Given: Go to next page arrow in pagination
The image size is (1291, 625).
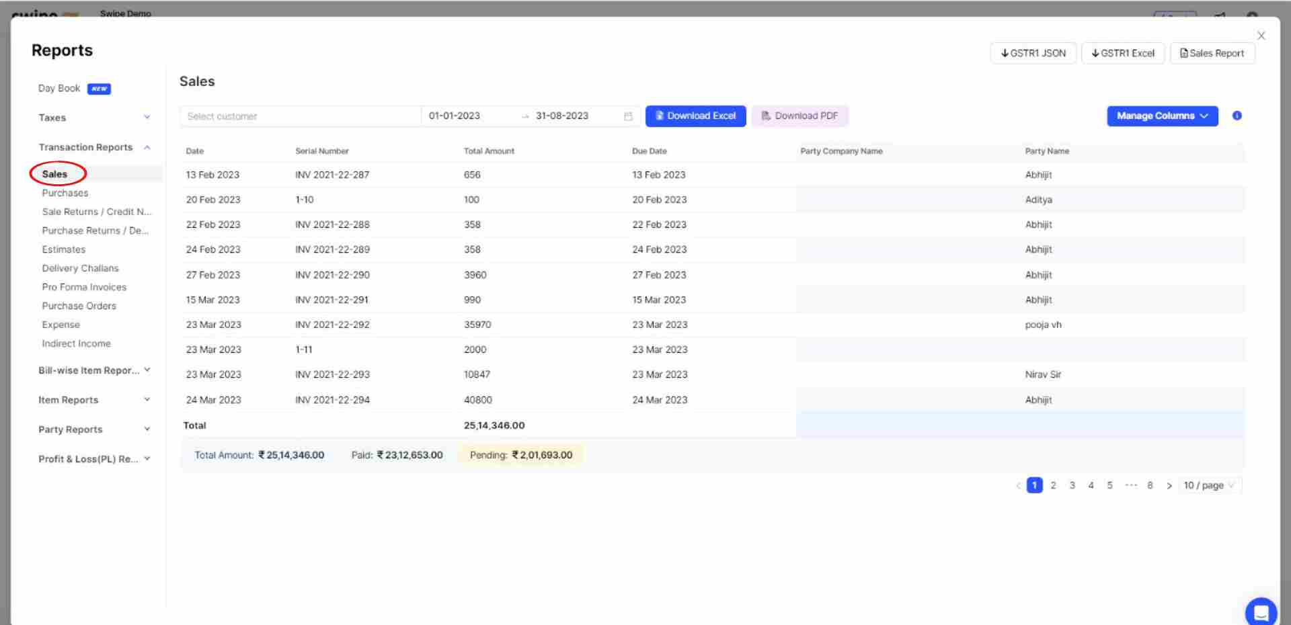Looking at the screenshot, I should pos(1169,485).
